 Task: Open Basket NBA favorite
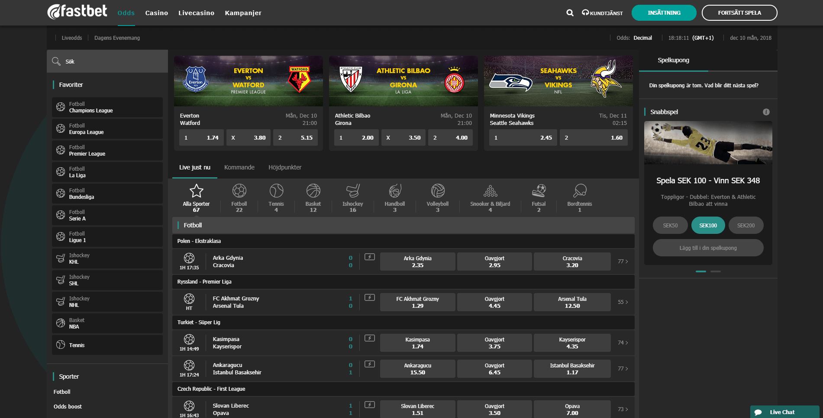[x=107, y=323]
